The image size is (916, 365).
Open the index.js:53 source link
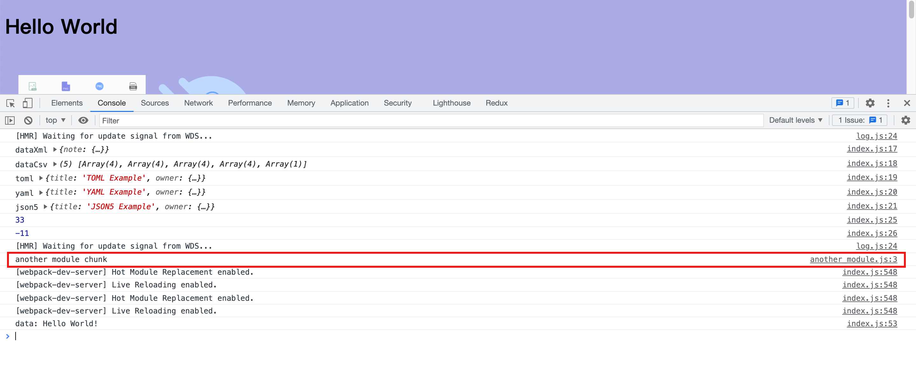[871, 324]
